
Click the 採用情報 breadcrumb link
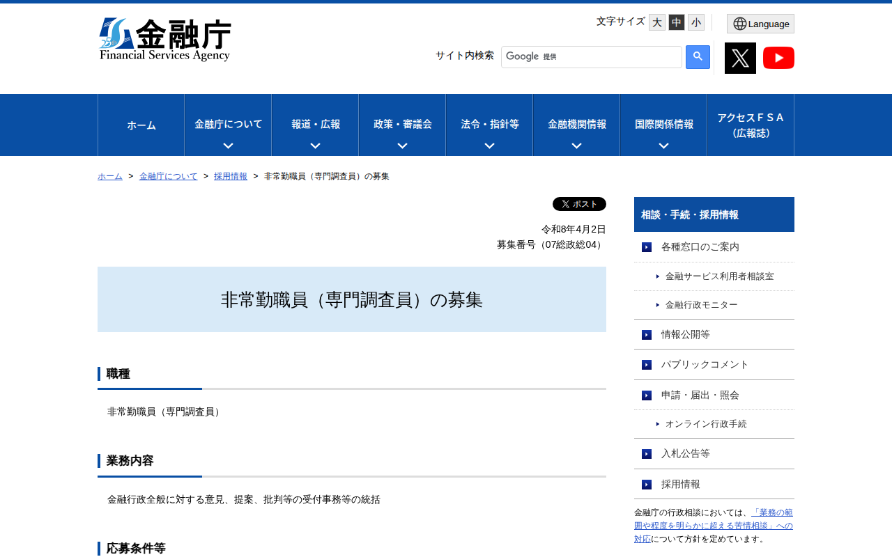click(x=231, y=176)
